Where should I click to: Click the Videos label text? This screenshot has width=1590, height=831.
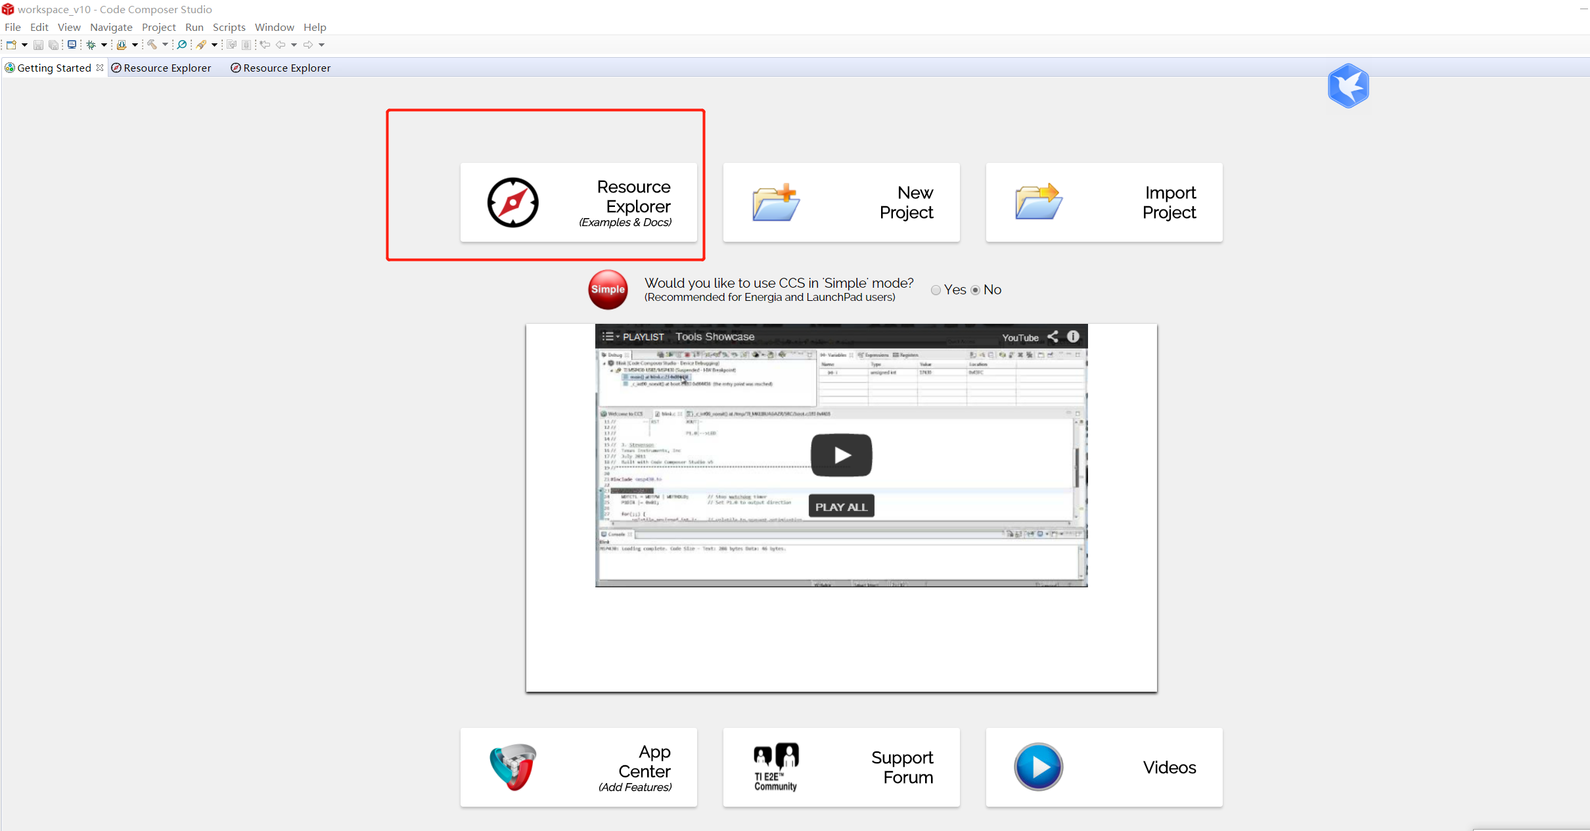1170,767
